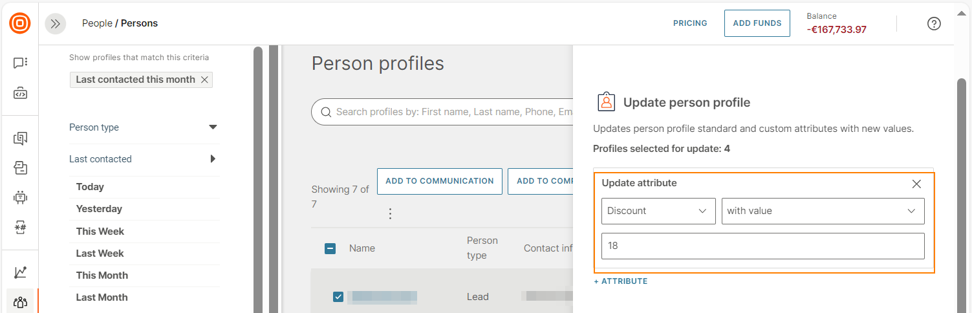This screenshot has width=972, height=313.
Task: Open the chat conversations sidebar icon
Action: (x=20, y=63)
